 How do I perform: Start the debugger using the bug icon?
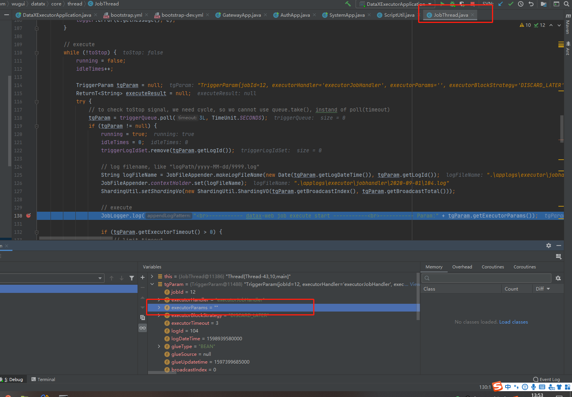[x=452, y=4]
